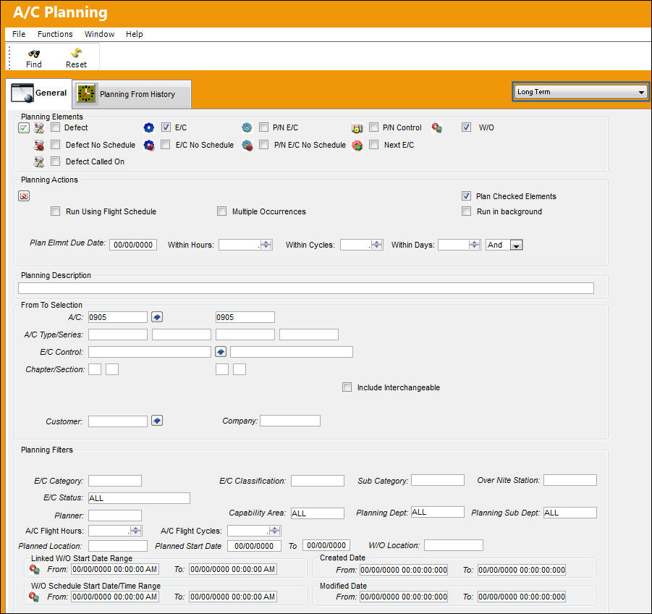Open the A/C lookup button
Image resolution: width=652 pixels, height=614 pixels.
157,317
